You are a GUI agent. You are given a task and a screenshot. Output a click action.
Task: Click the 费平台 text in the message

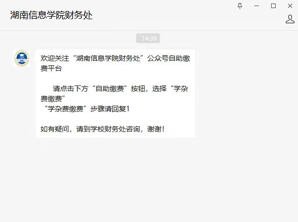click(51, 68)
